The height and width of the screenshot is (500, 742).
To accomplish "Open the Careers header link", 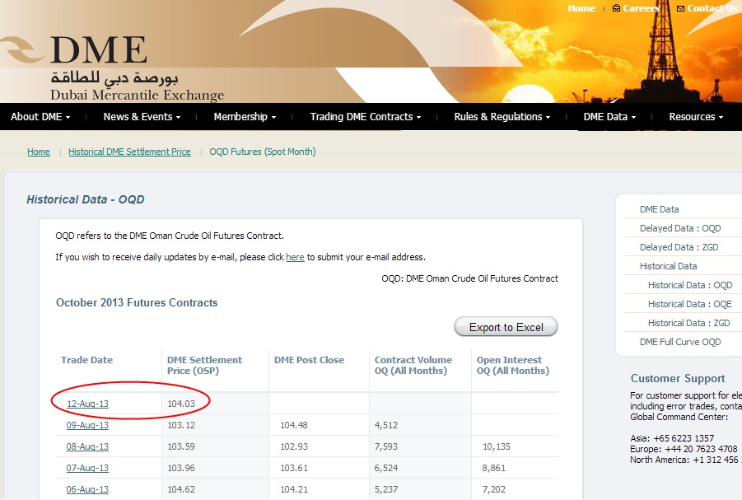I will point(641,8).
